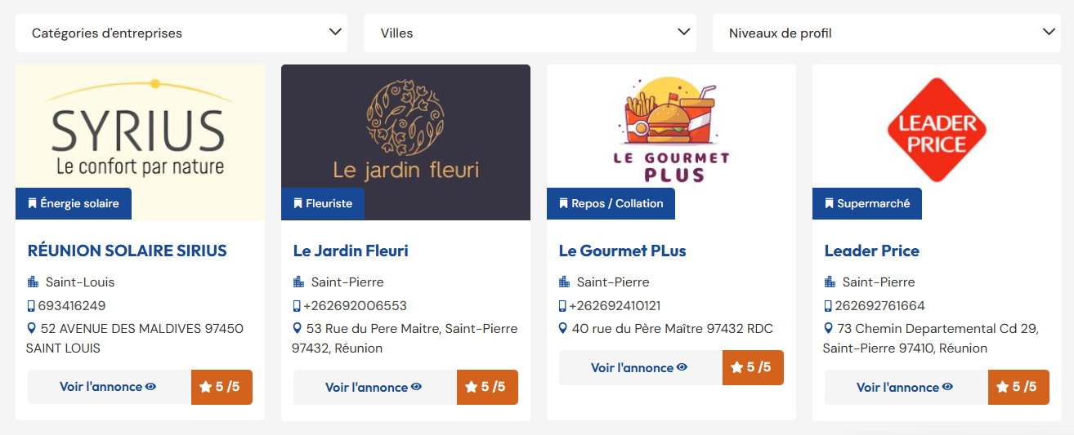Click the 5/5 star rating on Le Gourmet PLus
This screenshot has height=435, width=1074.
[x=753, y=367]
